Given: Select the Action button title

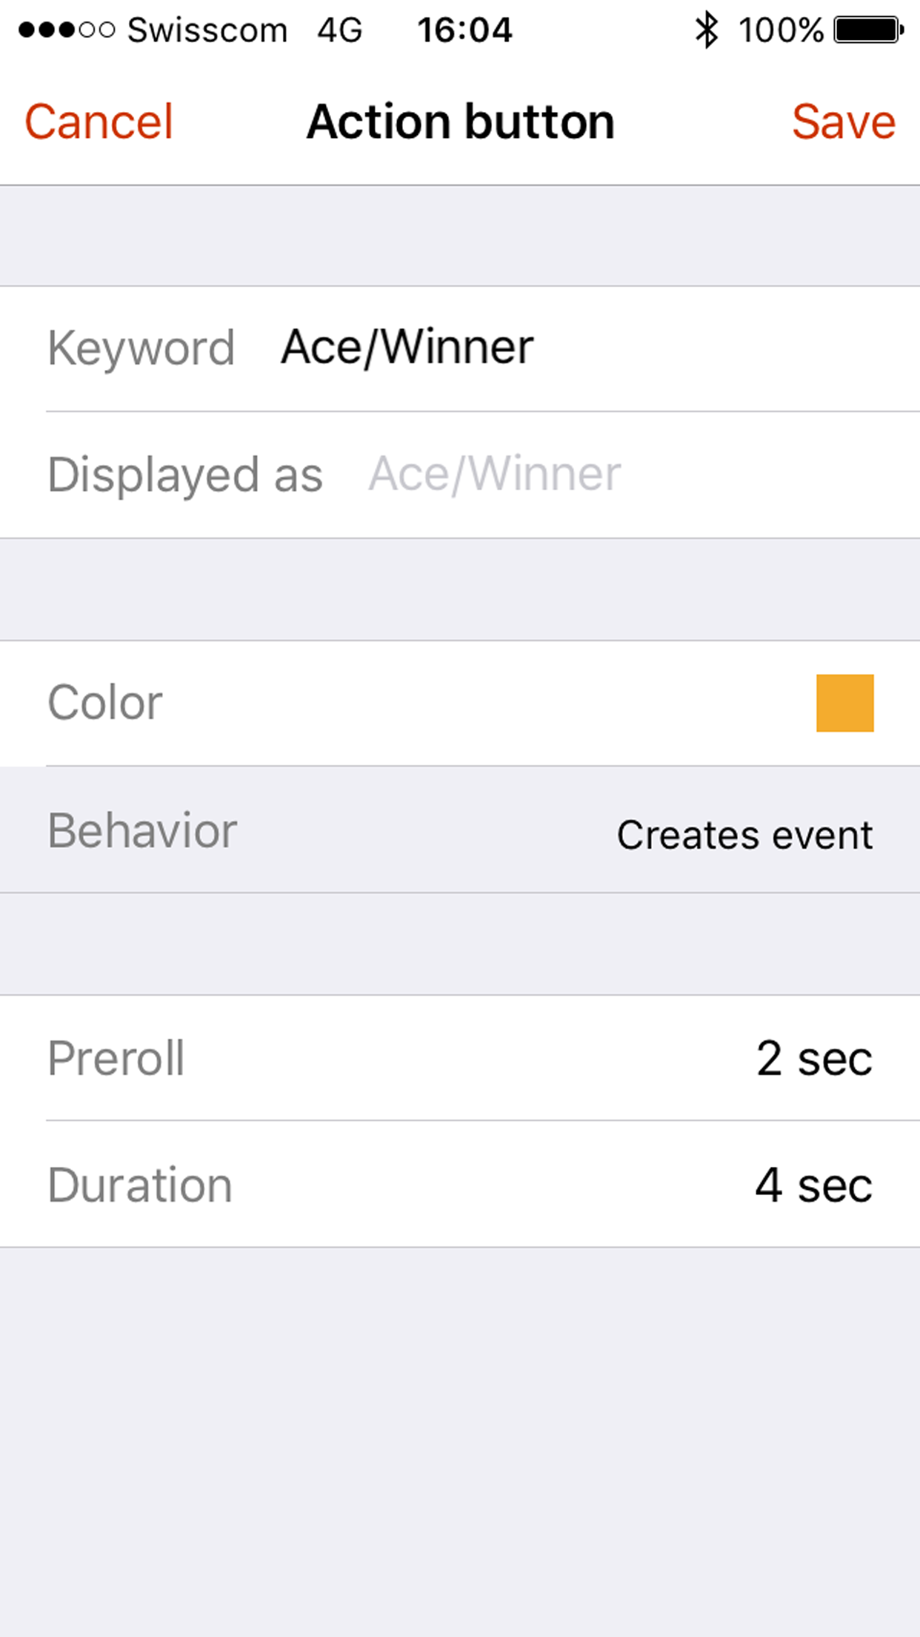Looking at the screenshot, I should coord(460,121).
